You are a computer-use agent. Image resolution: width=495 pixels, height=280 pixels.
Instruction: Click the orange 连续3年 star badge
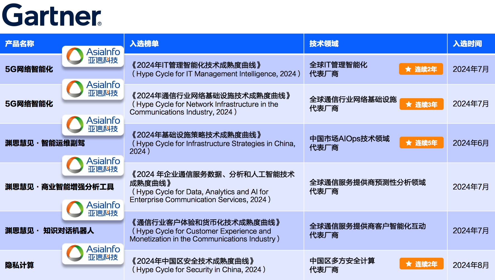click(x=421, y=104)
